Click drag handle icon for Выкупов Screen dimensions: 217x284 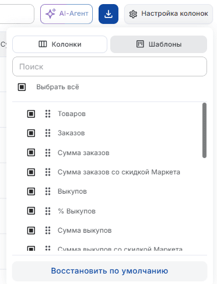[x=48, y=191]
